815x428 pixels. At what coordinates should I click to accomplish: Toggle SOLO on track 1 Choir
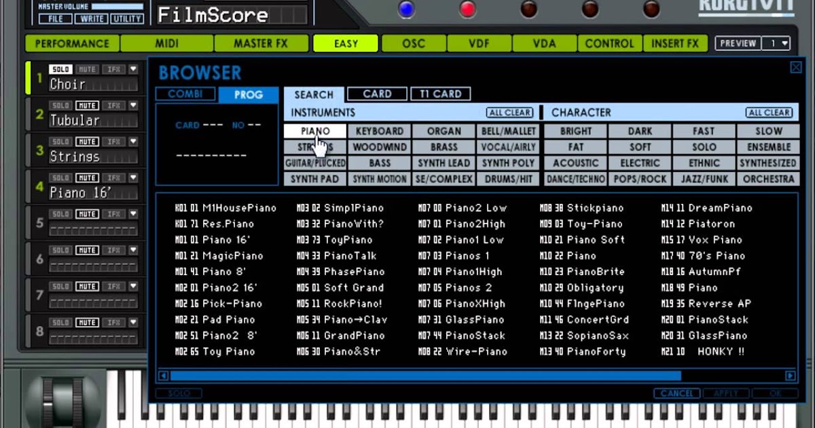61,69
